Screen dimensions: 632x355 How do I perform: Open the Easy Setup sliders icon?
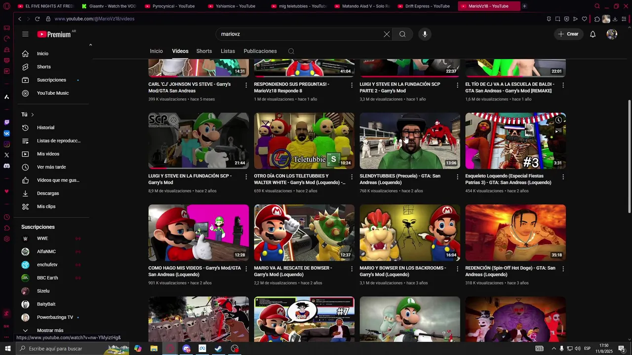coord(624,19)
